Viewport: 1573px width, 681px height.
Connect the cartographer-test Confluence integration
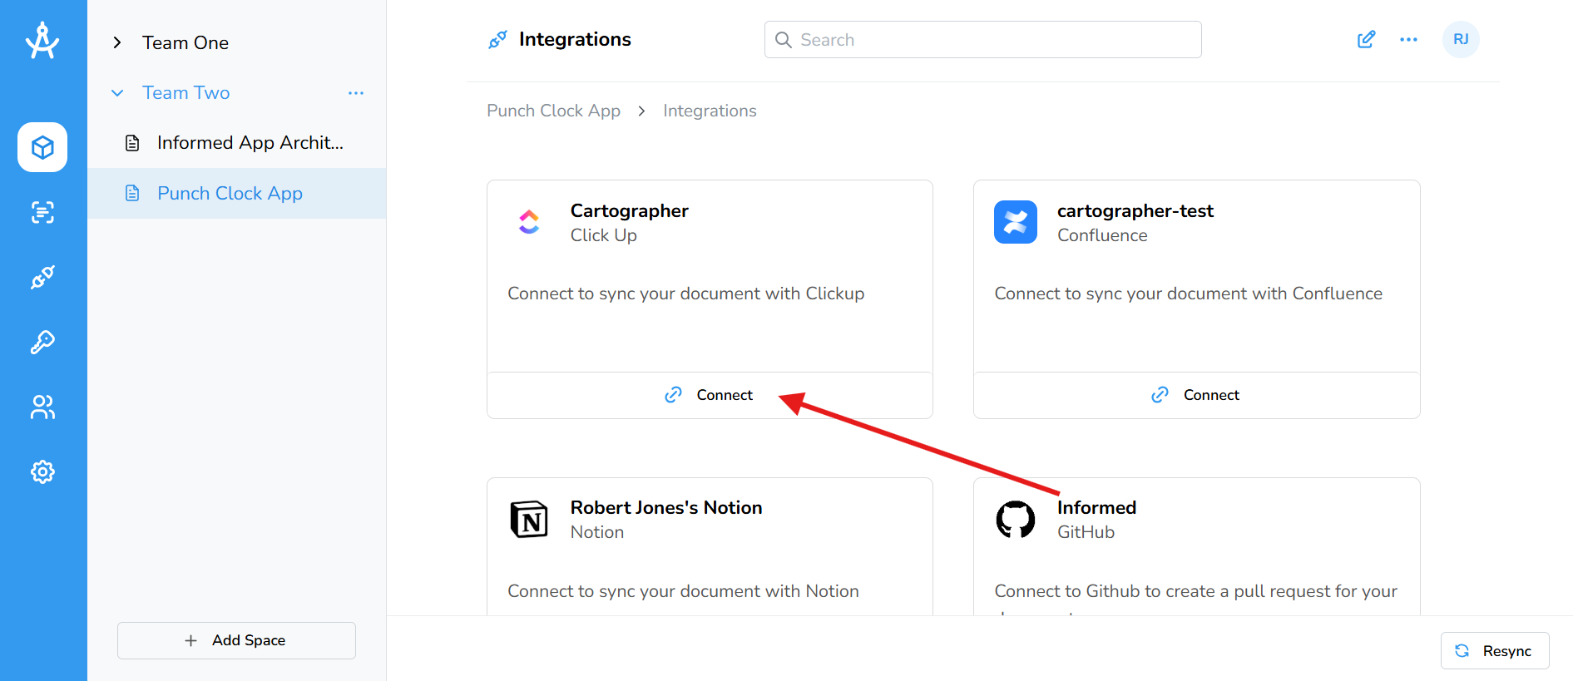pyautogui.click(x=1196, y=395)
